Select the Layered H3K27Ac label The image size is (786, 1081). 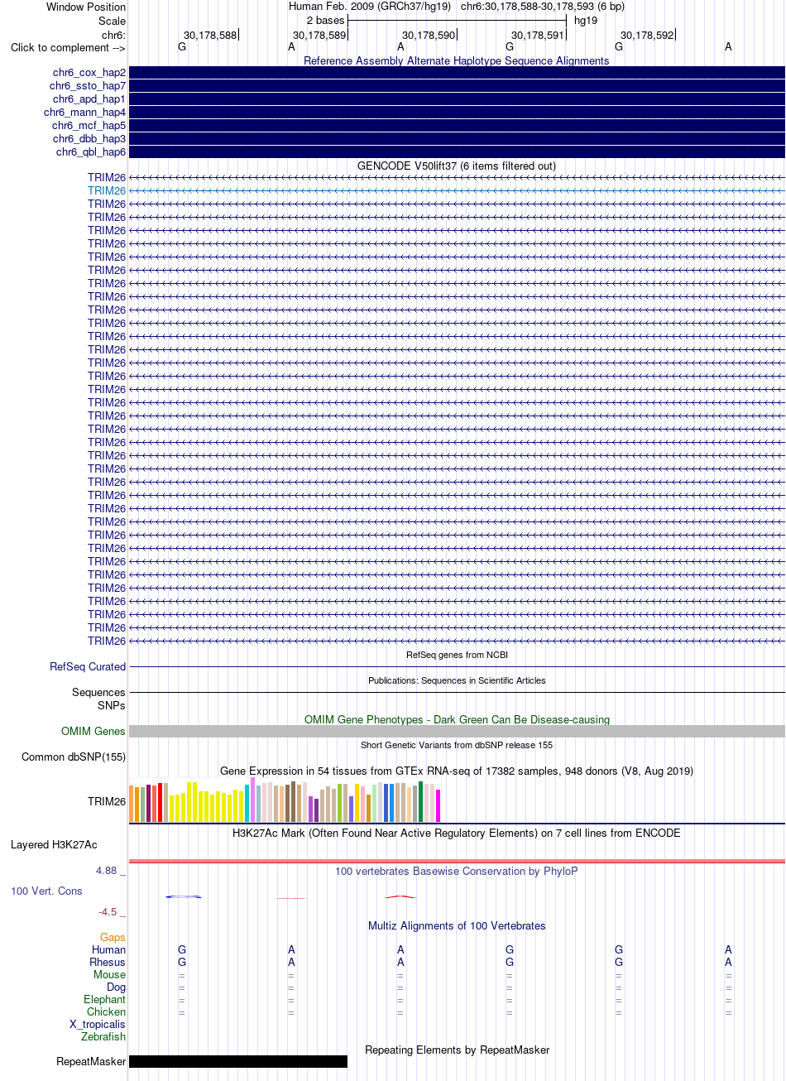pyautogui.click(x=54, y=845)
